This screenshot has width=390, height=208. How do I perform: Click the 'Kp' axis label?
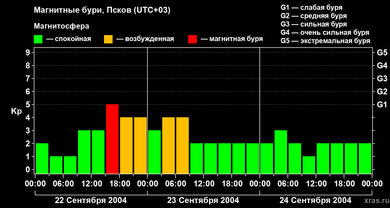click(x=16, y=111)
